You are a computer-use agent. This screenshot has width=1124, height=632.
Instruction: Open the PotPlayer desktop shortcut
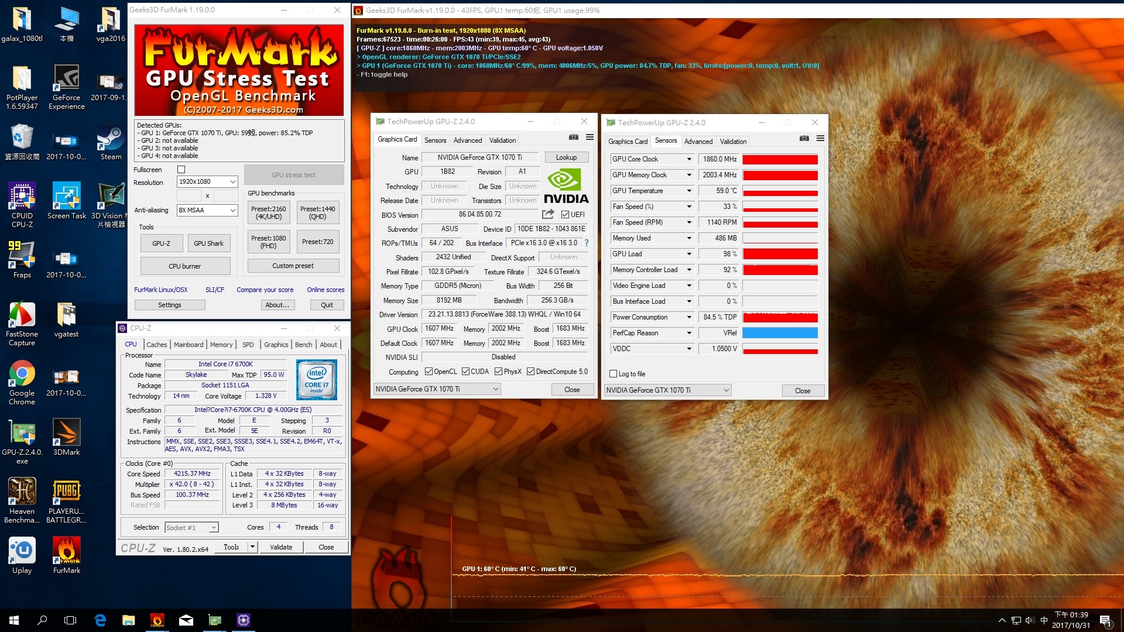(x=22, y=87)
